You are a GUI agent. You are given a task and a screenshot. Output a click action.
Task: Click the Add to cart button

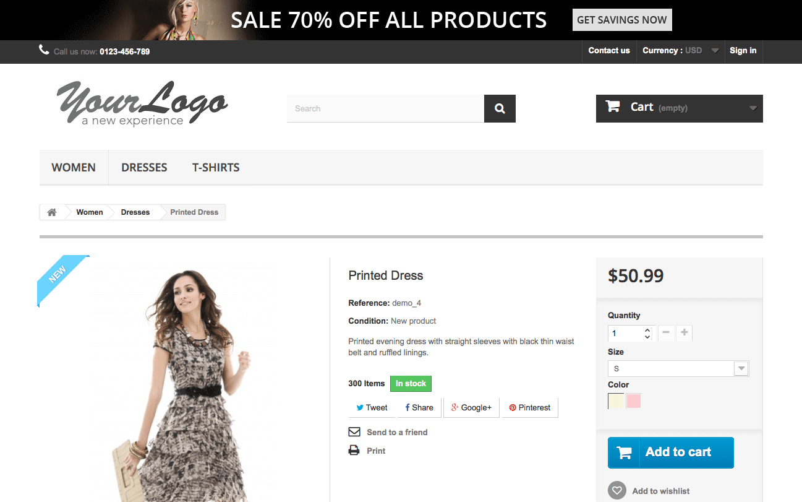tap(670, 452)
